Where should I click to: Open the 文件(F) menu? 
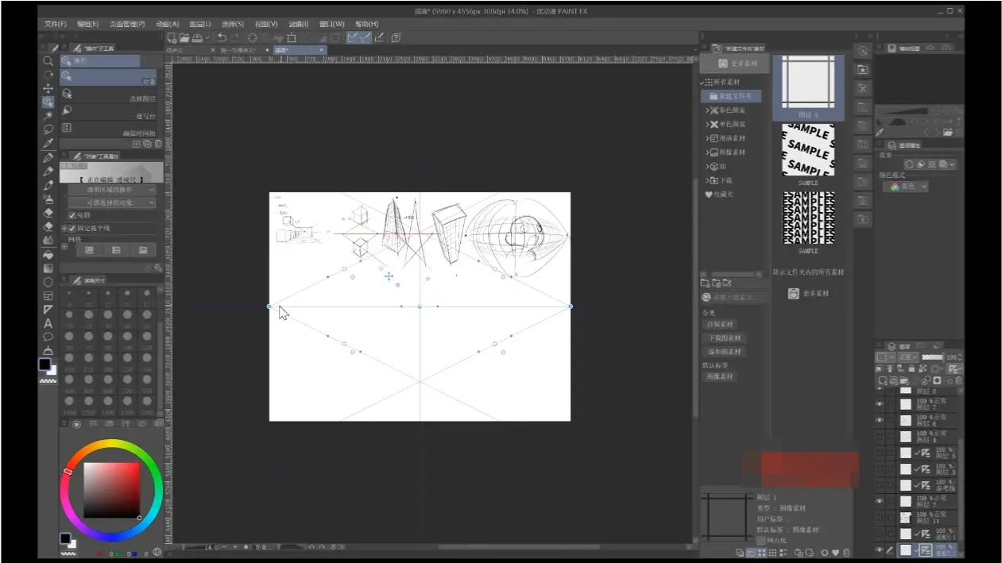click(56, 25)
